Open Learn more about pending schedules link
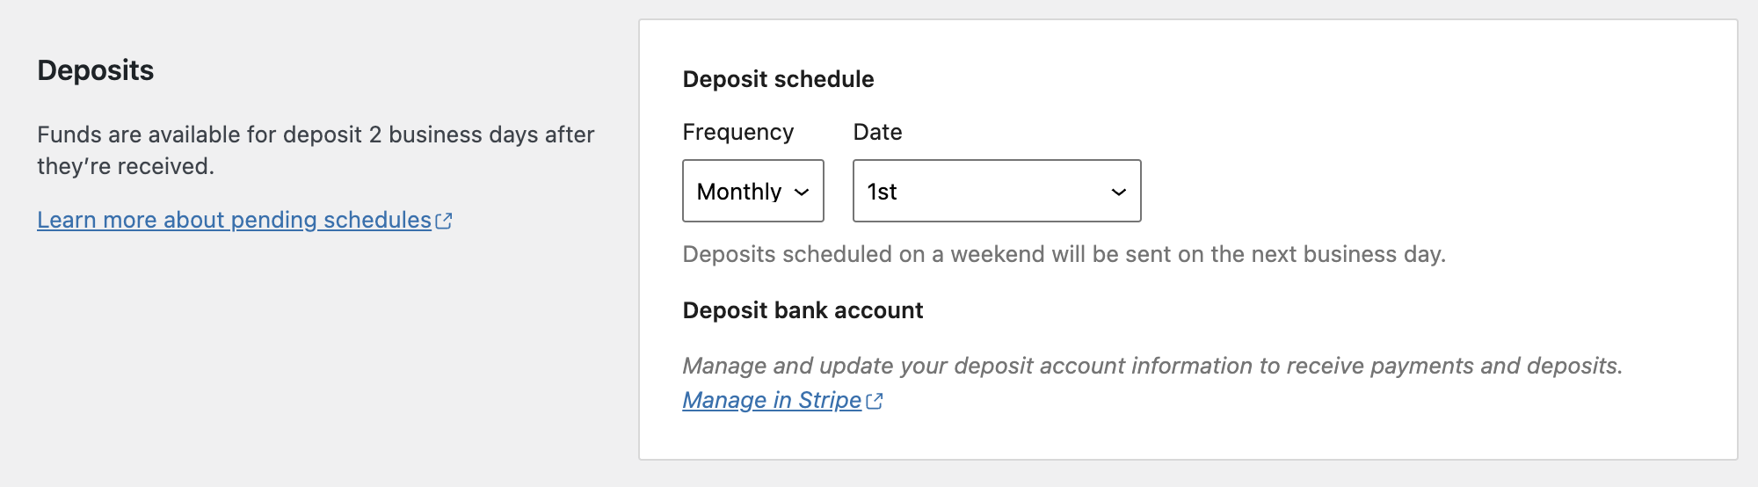The height and width of the screenshot is (487, 1758). (234, 220)
